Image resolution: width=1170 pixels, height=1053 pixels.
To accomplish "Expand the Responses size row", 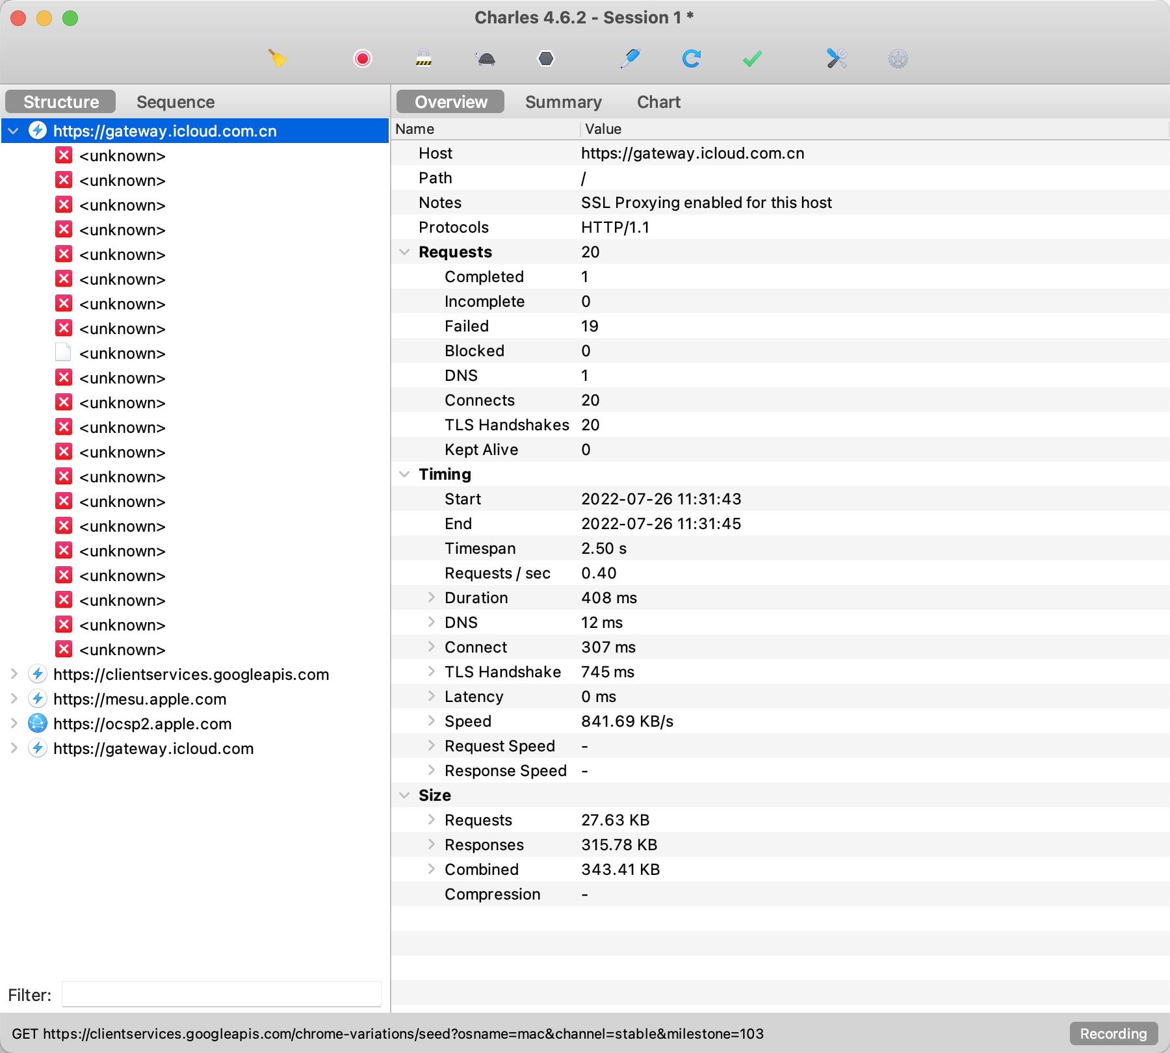I will coord(431,844).
